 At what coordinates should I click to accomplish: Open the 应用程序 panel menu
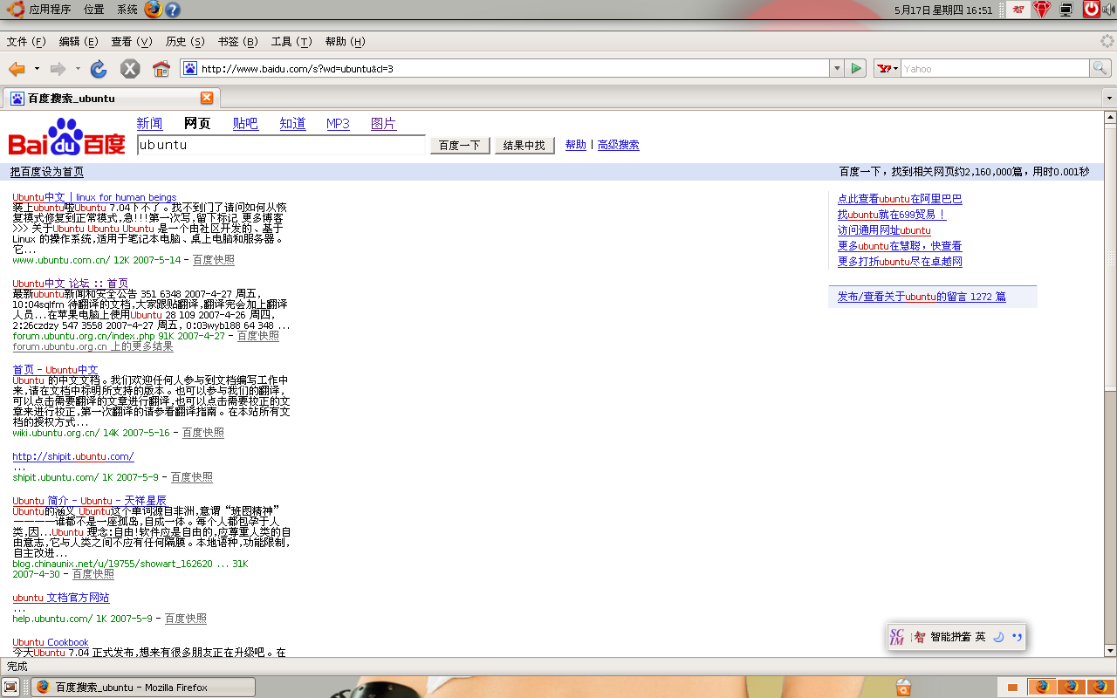[x=50, y=10]
